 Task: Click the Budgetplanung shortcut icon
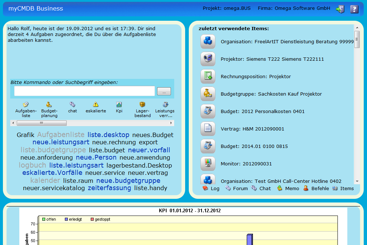click(49, 105)
